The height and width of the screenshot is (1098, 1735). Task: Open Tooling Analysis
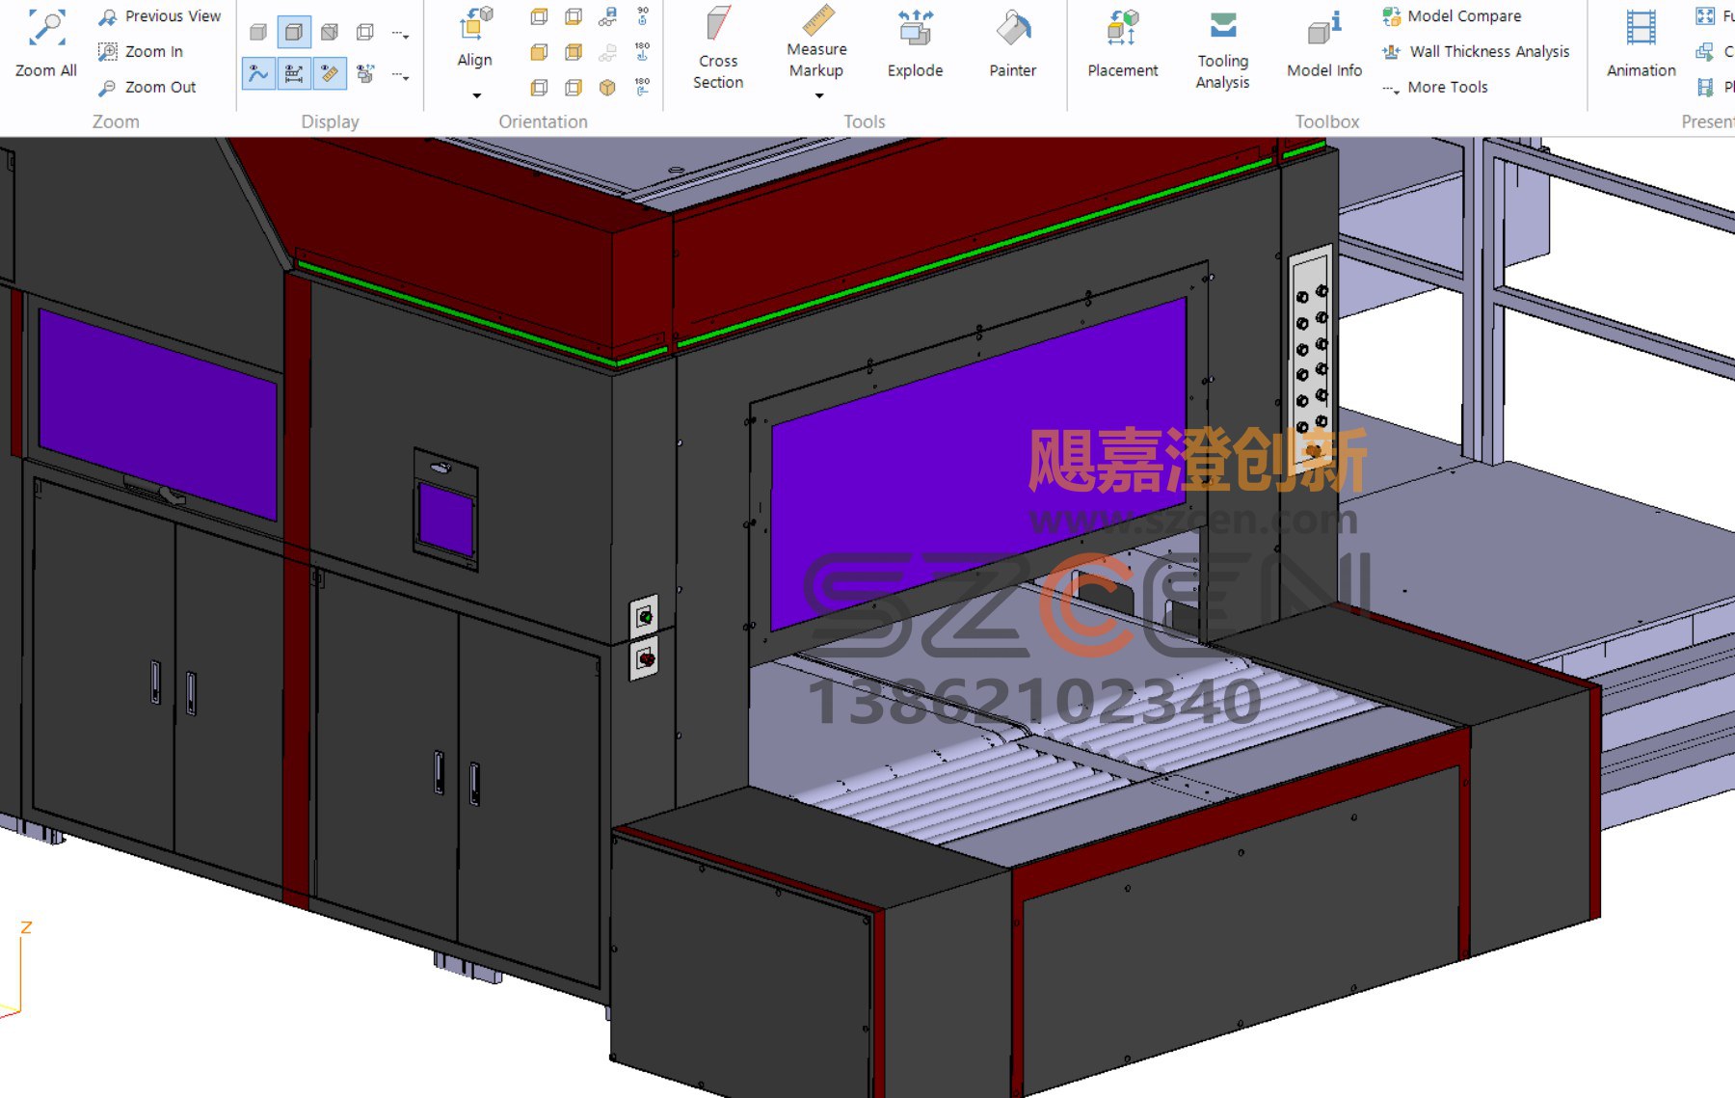pos(1222,50)
